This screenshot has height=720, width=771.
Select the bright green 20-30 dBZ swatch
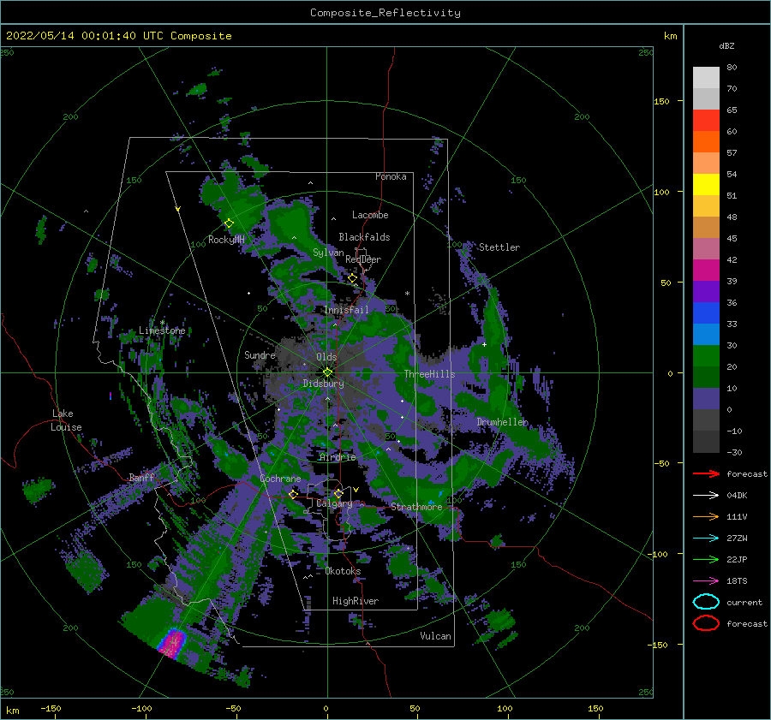[706, 356]
